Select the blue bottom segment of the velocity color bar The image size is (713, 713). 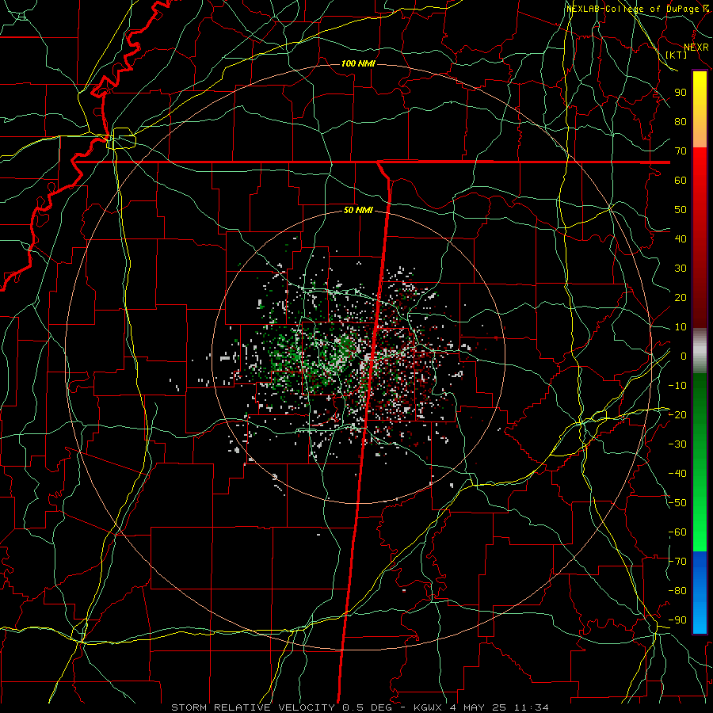(x=700, y=592)
